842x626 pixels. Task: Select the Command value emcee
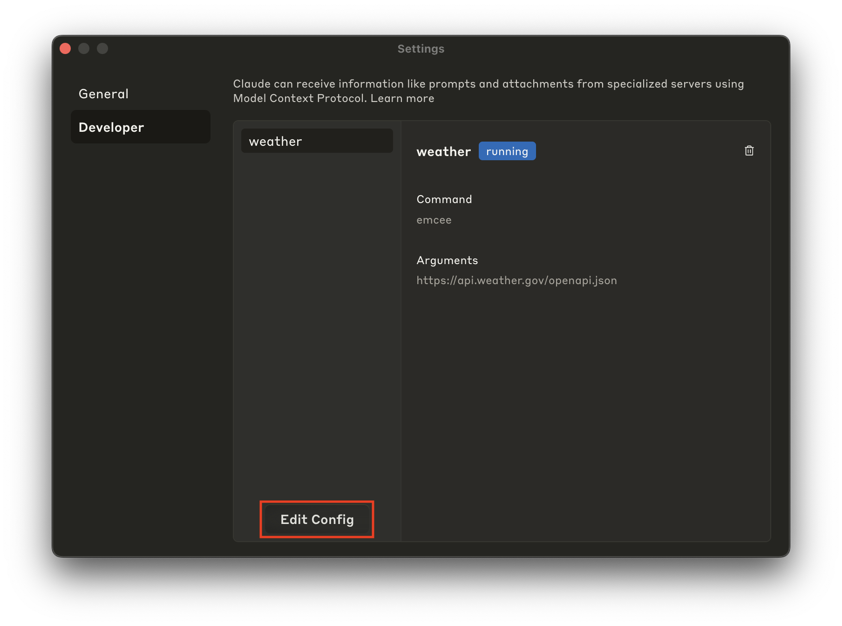point(434,220)
